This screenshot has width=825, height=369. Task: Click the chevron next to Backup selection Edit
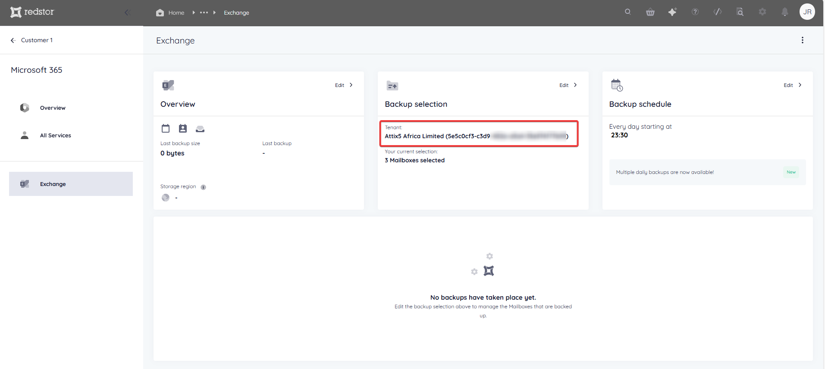coord(575,85)
